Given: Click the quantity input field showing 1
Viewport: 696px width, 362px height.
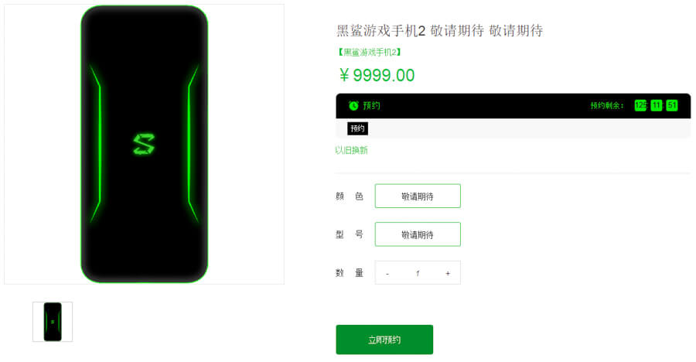Looking at the screenshot, I should pyautogui.click(x=418, y=274).
